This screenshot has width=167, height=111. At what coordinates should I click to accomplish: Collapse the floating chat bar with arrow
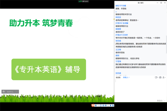point(17,92)
